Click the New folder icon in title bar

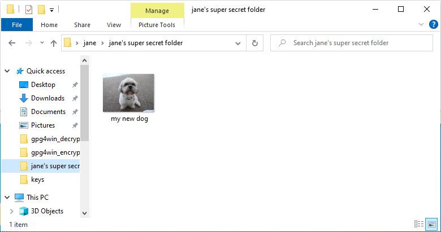(41, 10)
